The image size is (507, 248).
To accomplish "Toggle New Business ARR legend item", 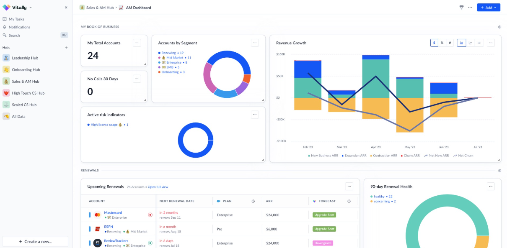I will coord(323,156).
